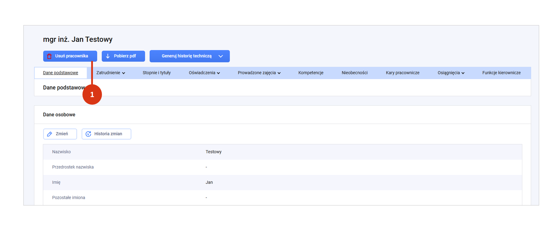Click the Pobierz pdf button
The width and height of the screenshot is (559, 249).
[x=123, y=56]
